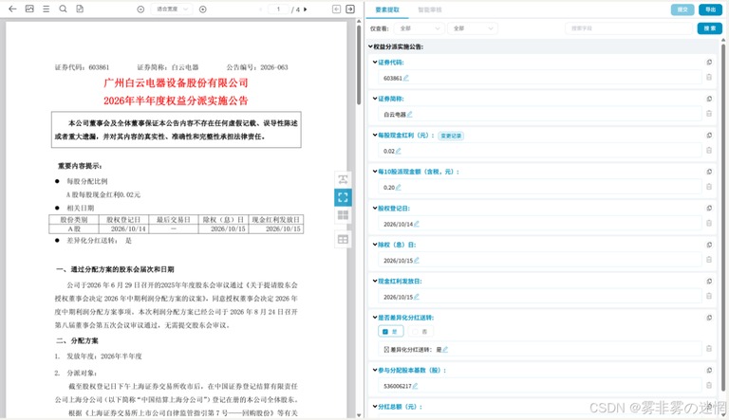Click the document file icon in toolbar
The width and height of the screenshot is (729, 420).
coord(80,9)
